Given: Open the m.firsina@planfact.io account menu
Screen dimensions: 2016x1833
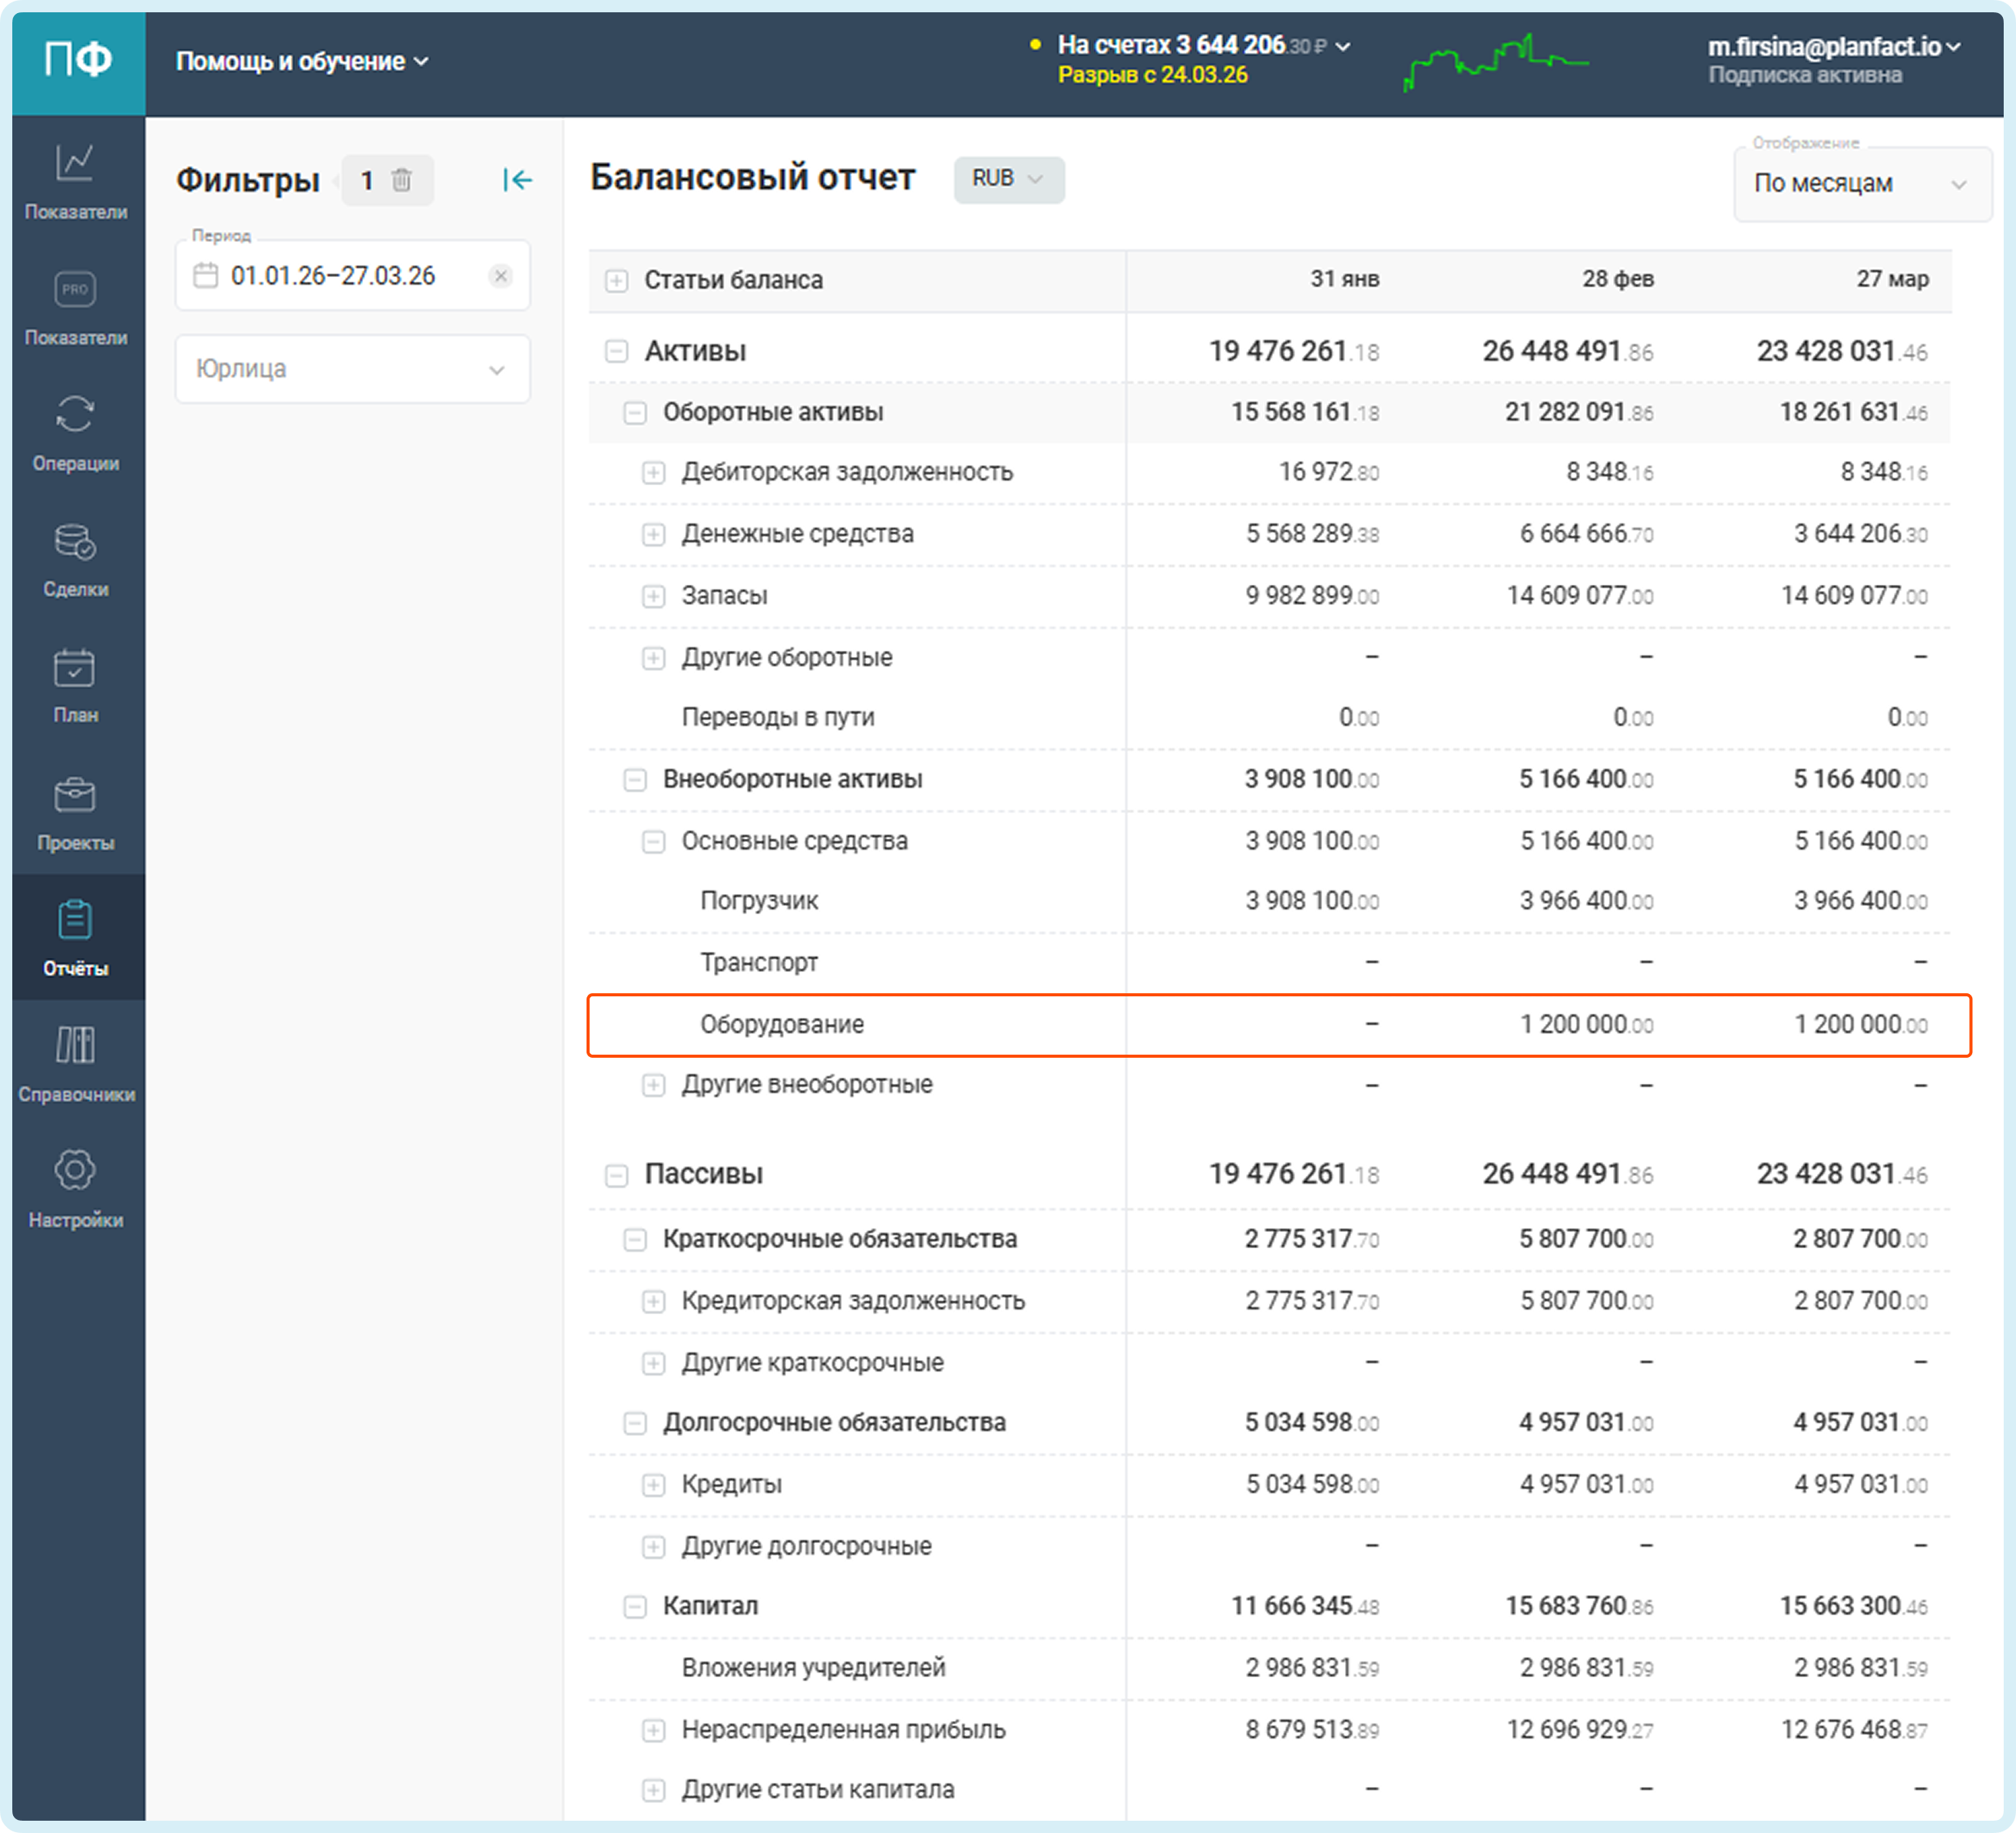Looking at the screenshot, I should (x=1833, y=47).
